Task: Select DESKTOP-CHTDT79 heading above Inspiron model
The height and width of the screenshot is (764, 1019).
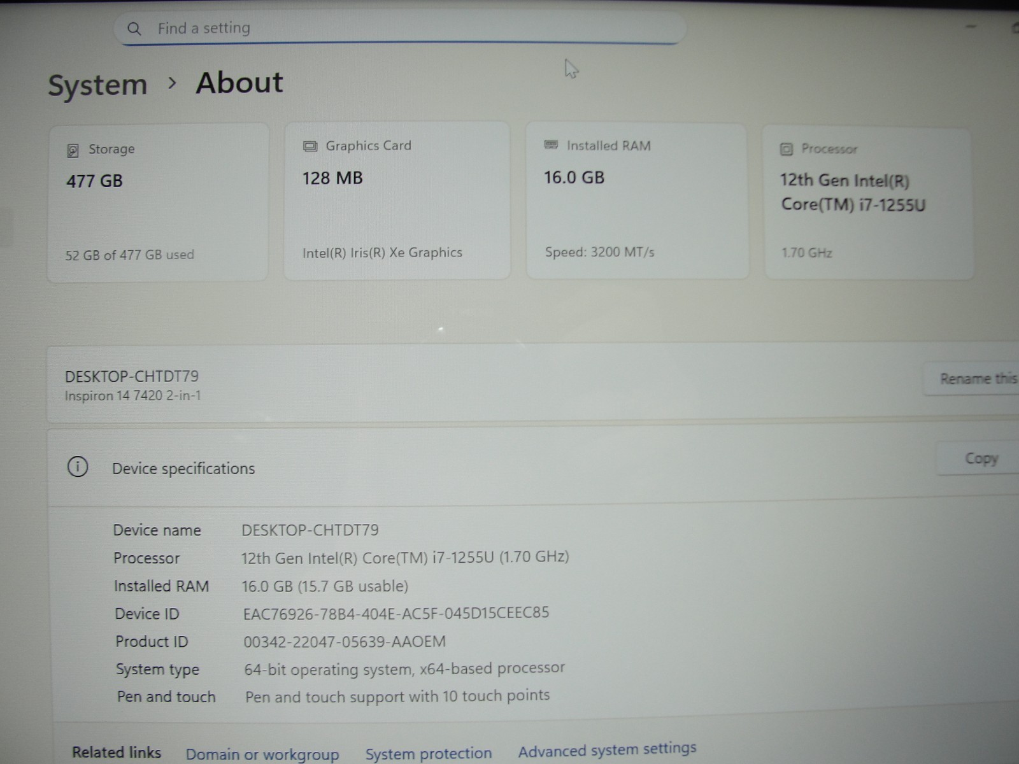Action: point(132,376)
